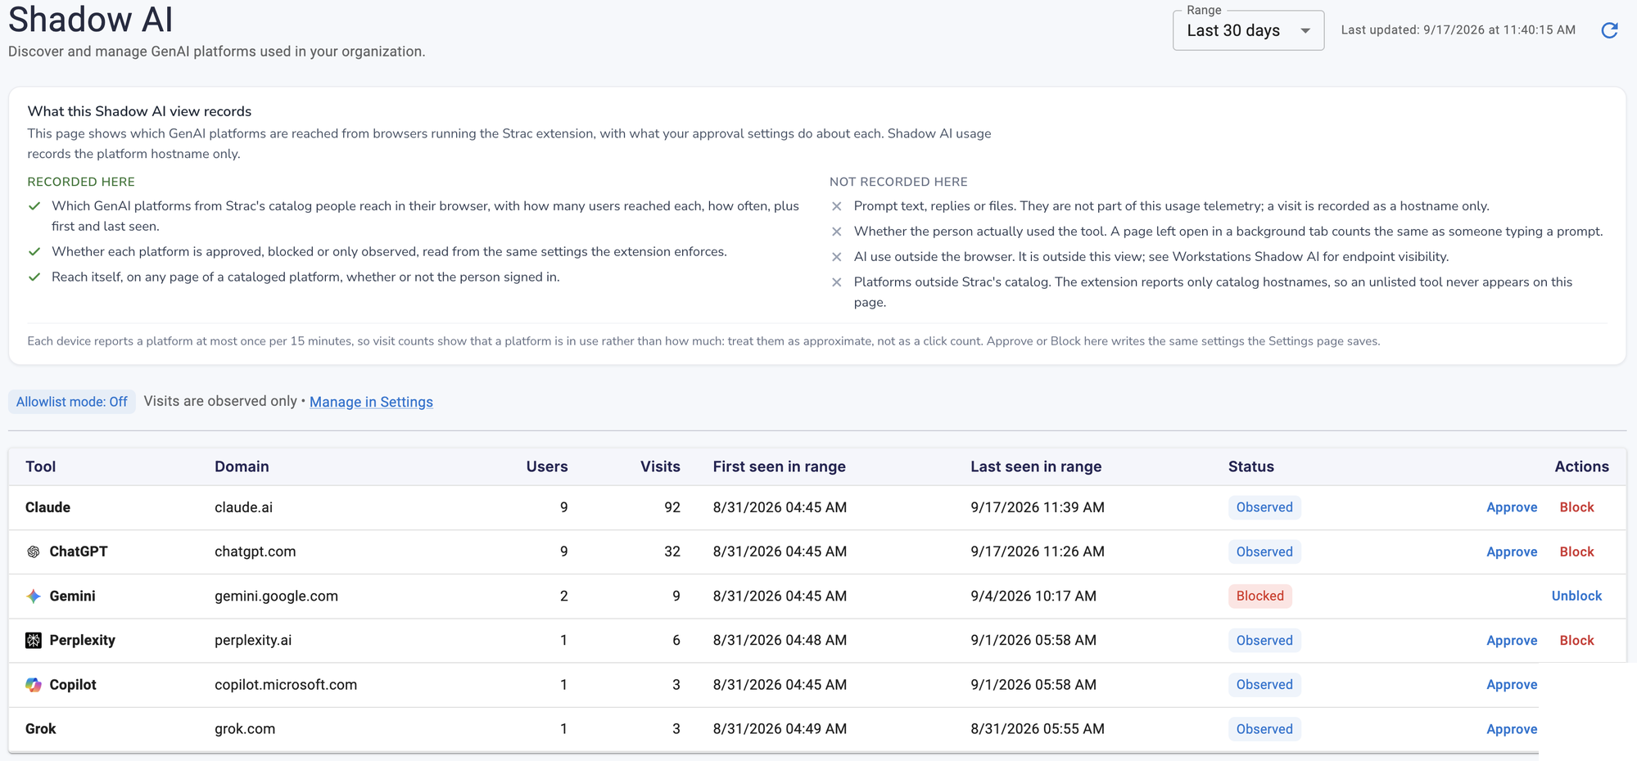Click Grok's first seen 8/31/2026 04:49 AM

point(780,729)
